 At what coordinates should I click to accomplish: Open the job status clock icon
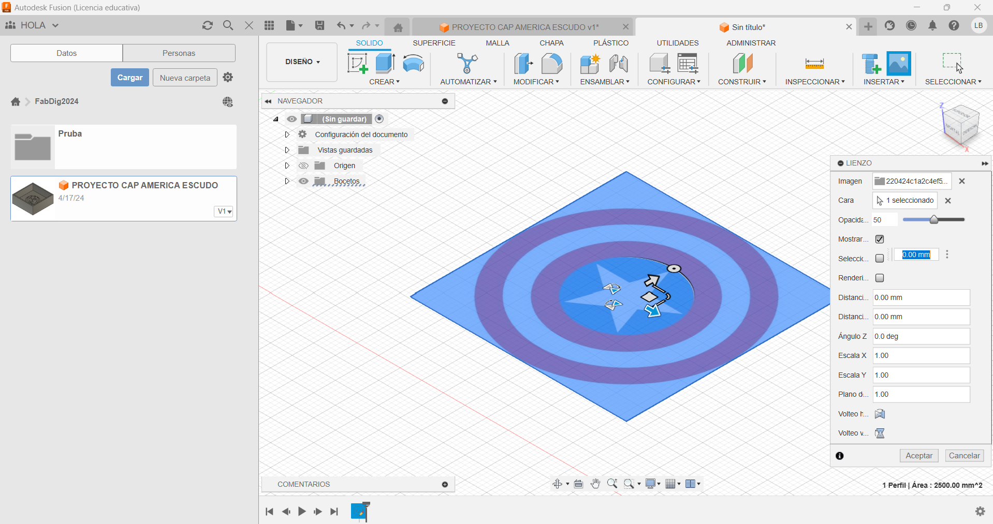pos(911,25)
